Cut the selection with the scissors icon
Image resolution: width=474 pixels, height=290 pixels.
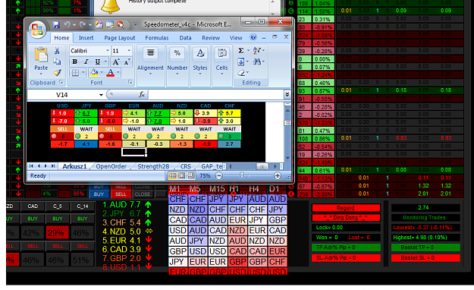pos(57,51)
